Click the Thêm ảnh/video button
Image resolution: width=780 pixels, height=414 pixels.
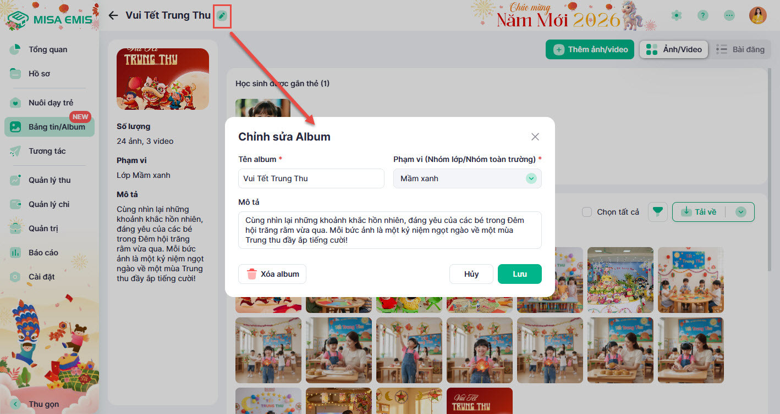(x=590, y=49)
